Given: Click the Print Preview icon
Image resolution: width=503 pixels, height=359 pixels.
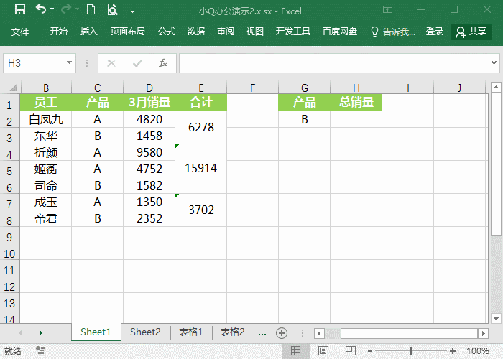Looking at the screenshot, I should click(x=112, y=9).
